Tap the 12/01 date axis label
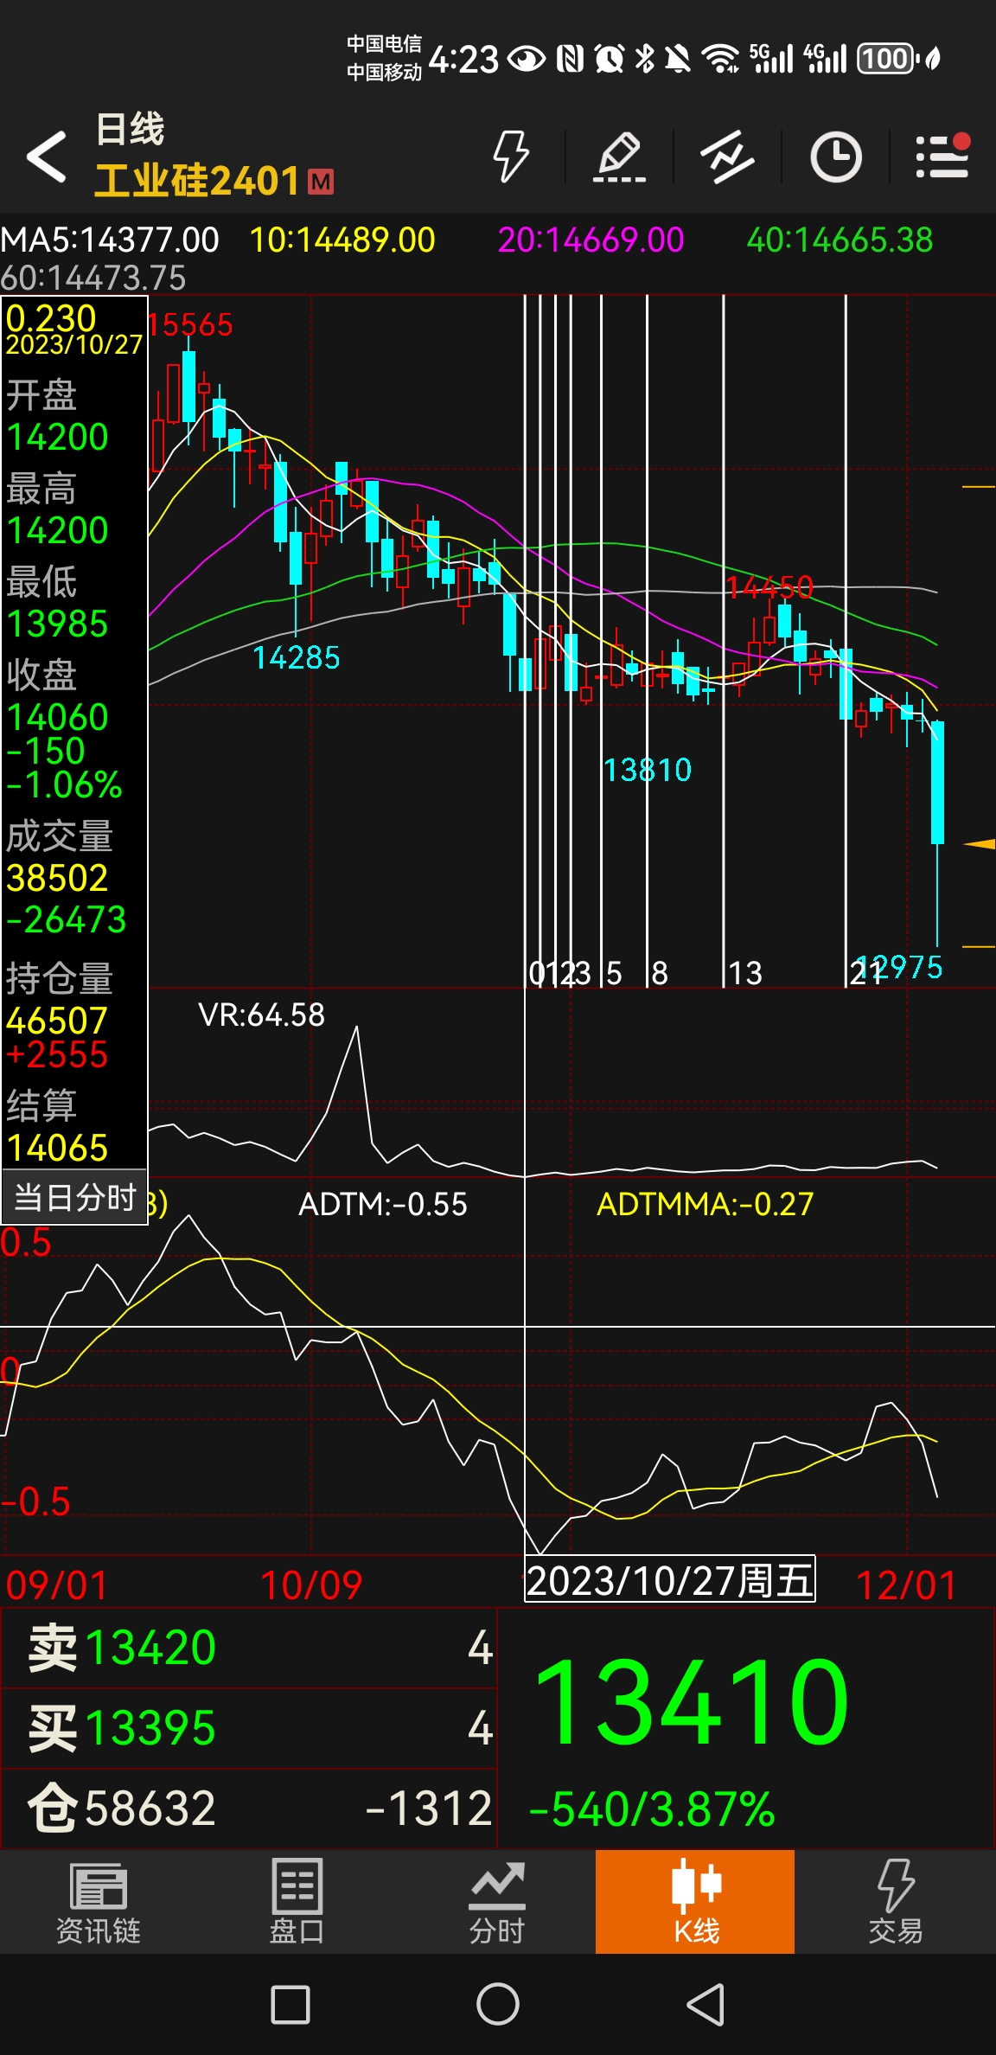 click(906, 1585)
